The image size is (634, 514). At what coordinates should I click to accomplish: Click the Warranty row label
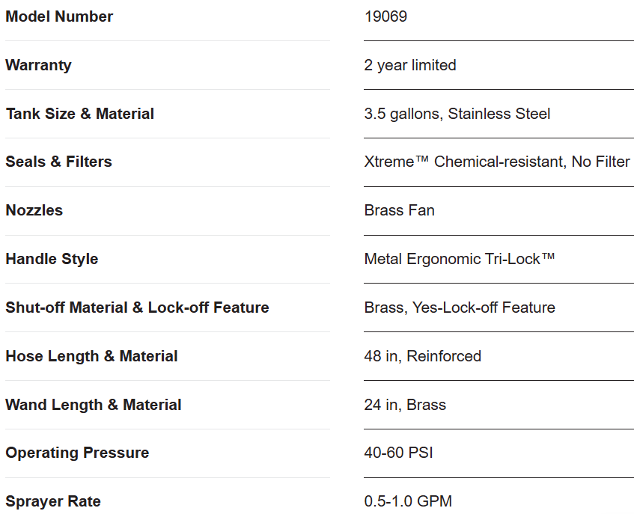[x=38, y=65]
